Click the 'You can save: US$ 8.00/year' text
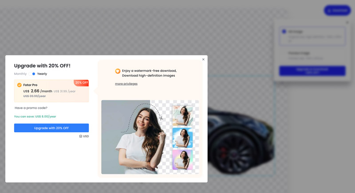This screenshot has width=355, height=193. (35, 116)
